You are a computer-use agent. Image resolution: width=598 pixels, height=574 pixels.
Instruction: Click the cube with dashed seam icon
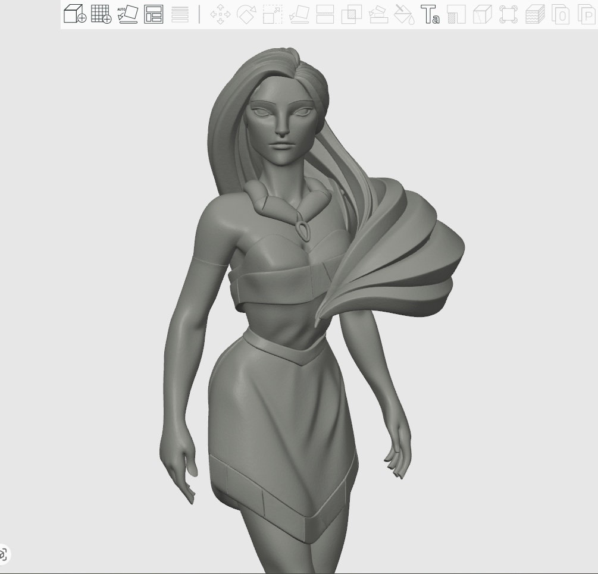[x=483, y=14]
